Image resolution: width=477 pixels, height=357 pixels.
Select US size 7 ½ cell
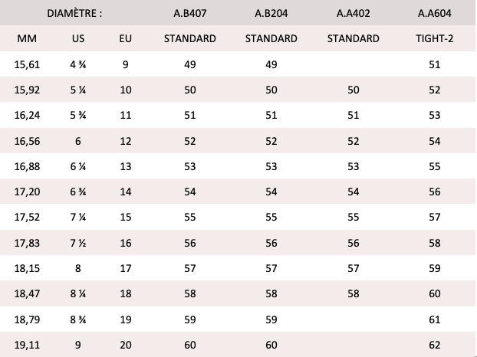coord(77,241)
